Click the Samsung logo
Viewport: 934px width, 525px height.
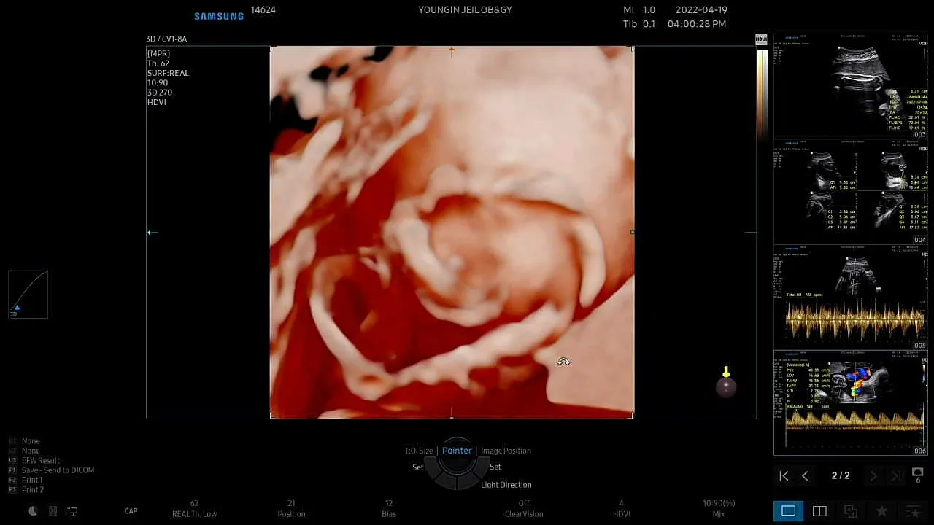click(x=218, y=16)
